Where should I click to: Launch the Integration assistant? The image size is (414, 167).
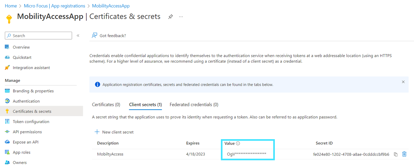click(31, 68)
